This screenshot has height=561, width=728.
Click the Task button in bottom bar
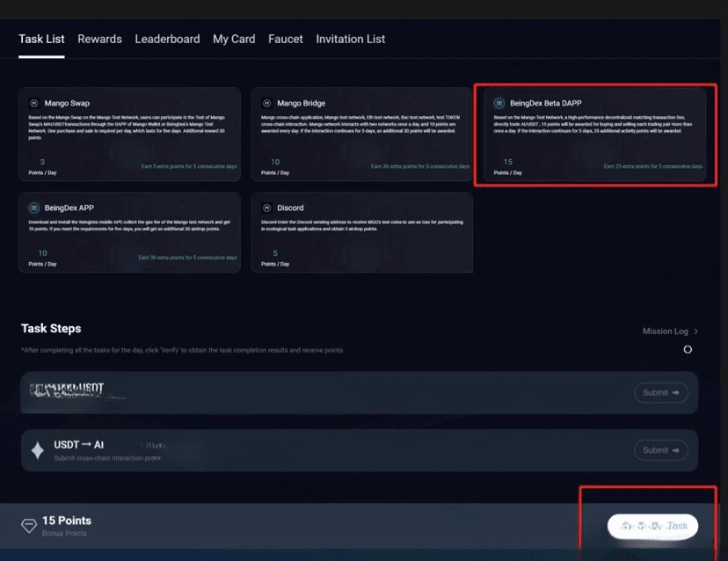click(652, 526)
